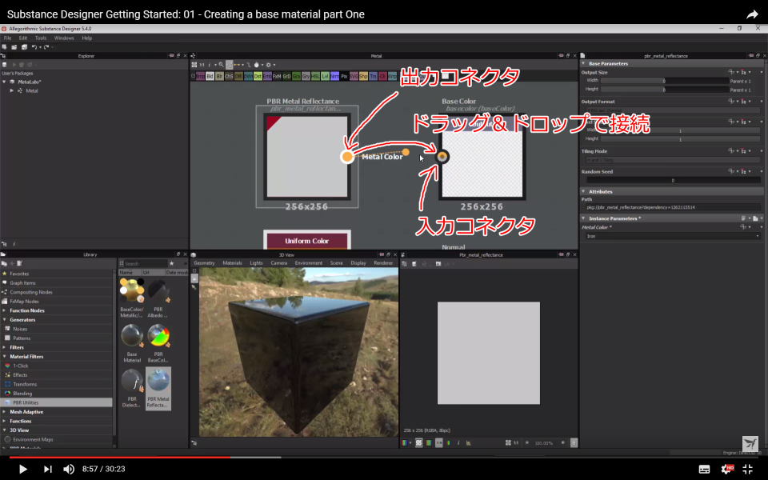768x480 pixels.
Task: Toggle video subtitles button
Action: (704, 470)
